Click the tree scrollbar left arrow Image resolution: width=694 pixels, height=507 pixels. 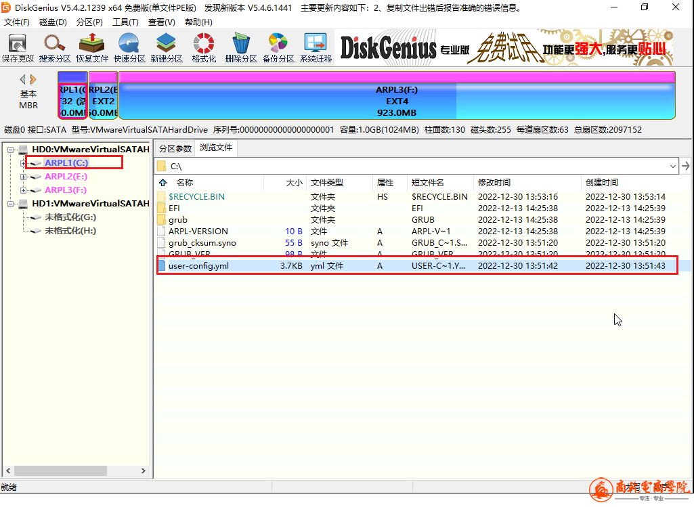8,470
